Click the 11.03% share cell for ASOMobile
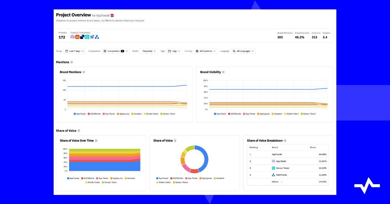The image size is (390, 204). click(322, 175)
